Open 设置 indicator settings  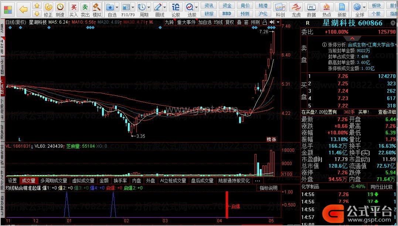(13, 181)
